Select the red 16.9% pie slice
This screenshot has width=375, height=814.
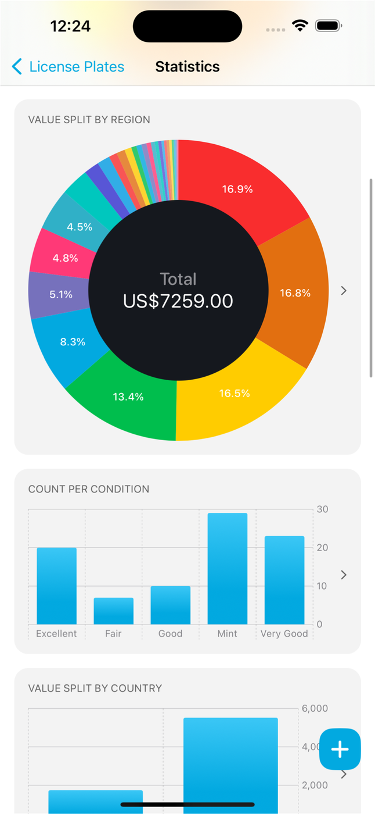[238, 188]
